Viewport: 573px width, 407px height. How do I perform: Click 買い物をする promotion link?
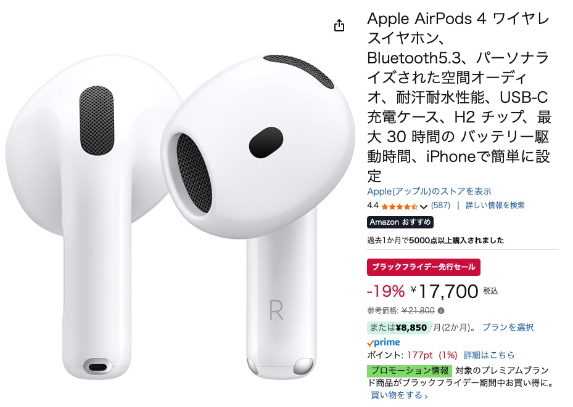click(x=399, y=395)
